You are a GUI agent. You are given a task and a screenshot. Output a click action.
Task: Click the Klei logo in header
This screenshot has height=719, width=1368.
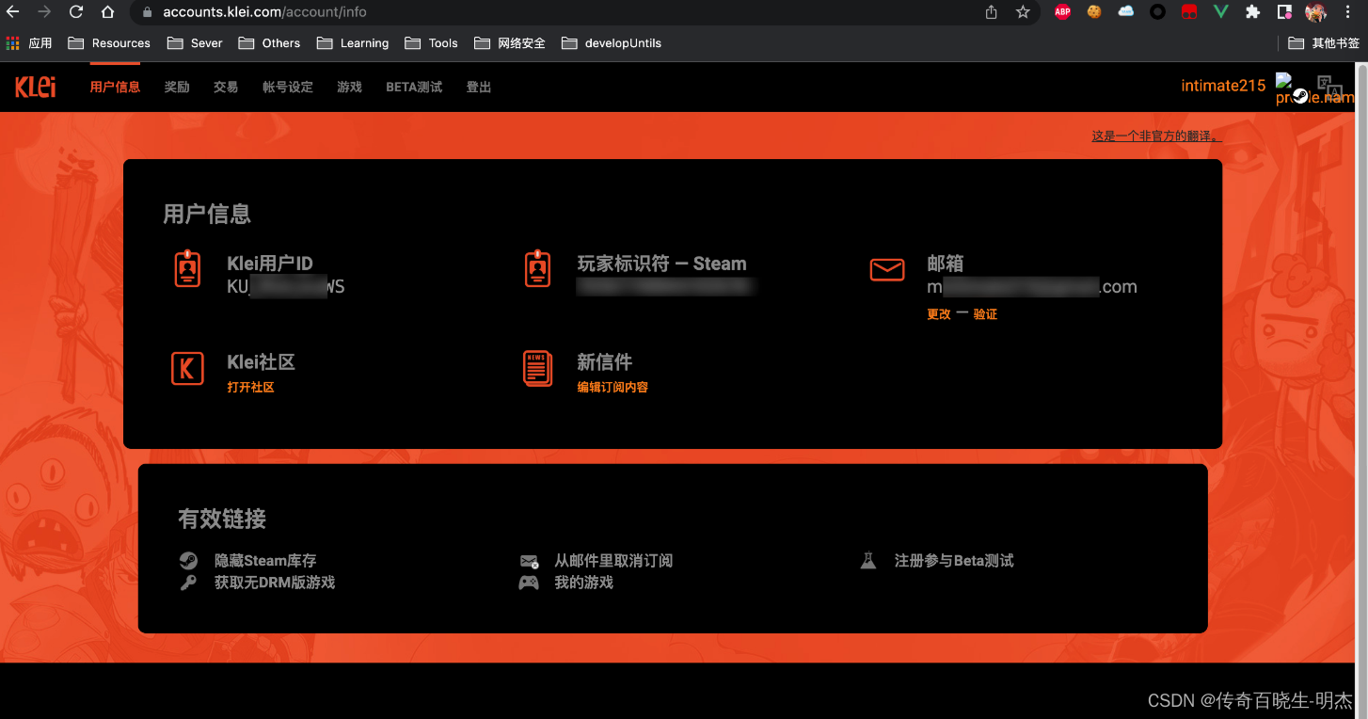pos(35,87)
